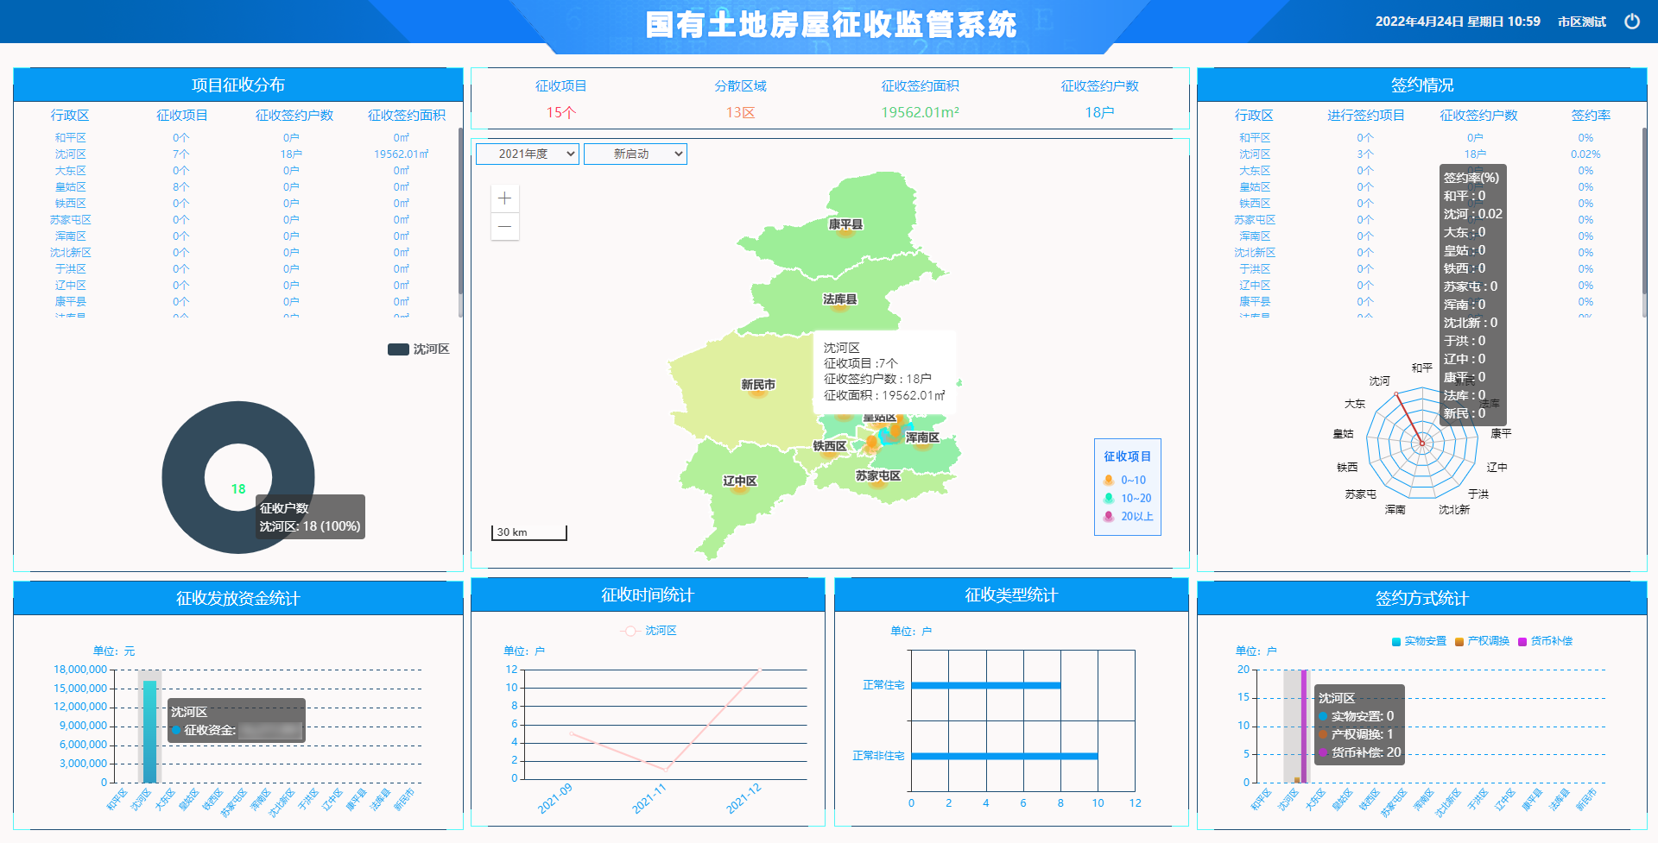
Task: Toggle 实物安置 series in 签约方式统计 legend
Action: pos(1396,641)
